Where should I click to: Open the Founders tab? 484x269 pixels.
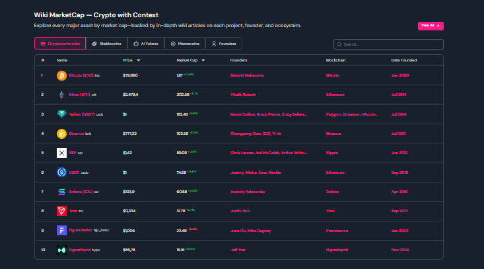coord(224,44)
